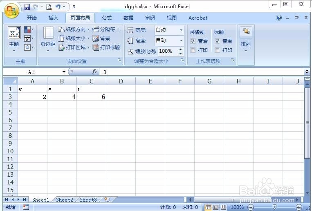Switch to the Review (审阅) tab
The height and width of the screenshot is (211, 312).
click(x=150, y=18)
